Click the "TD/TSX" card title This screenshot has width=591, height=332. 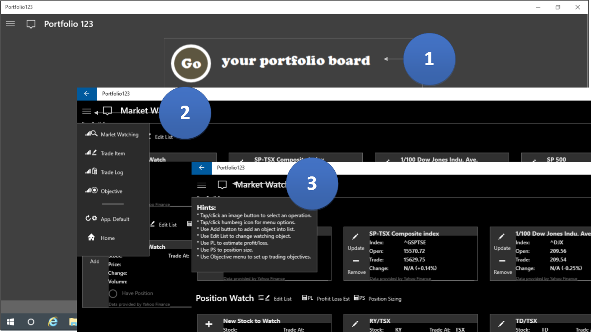click(x=527, y=321)
